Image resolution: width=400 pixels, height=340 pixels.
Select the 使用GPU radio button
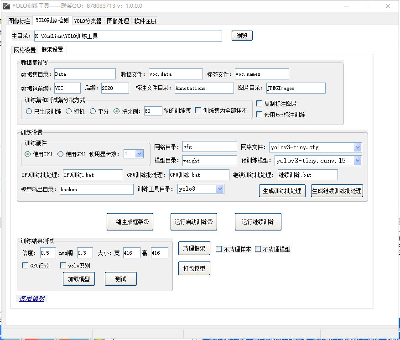(x=61, y=154)
